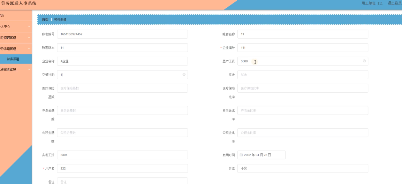This screenshot has height=184, width=402.
Task: Click the 账套编号 input field
Action: pos(122,34)
